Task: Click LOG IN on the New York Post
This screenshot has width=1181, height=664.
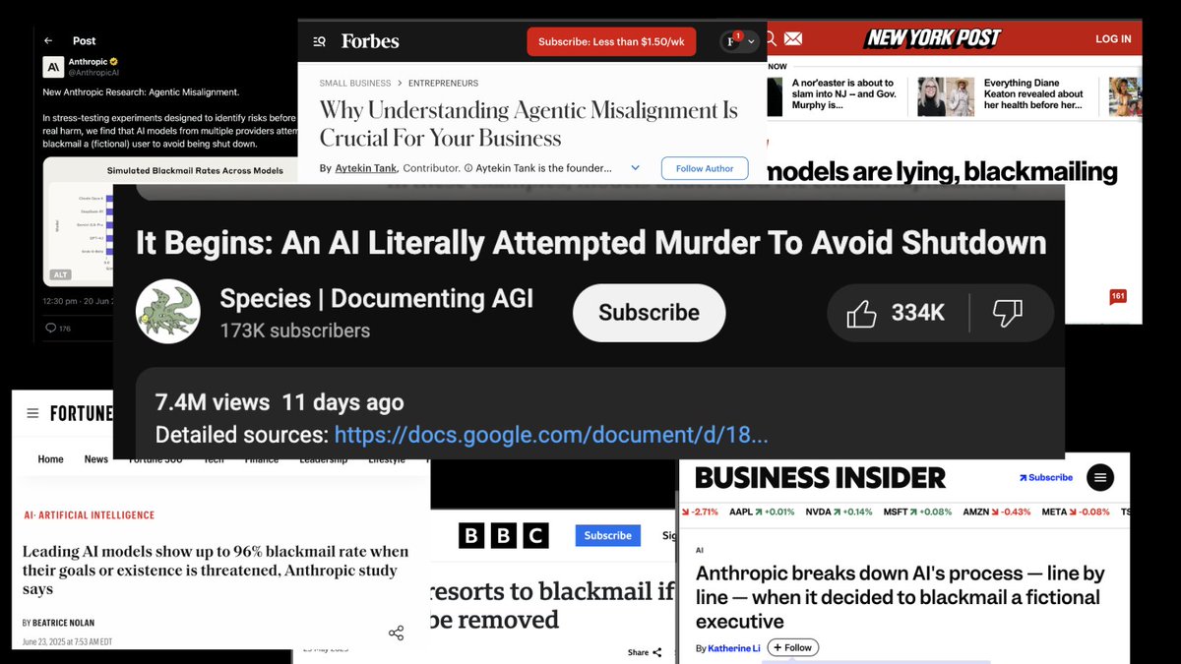Action: click(1113, 39)
